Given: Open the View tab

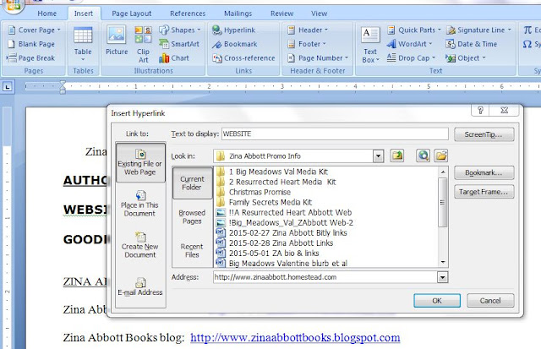Looking at the screenshot, I should click(x=320, y=14).
